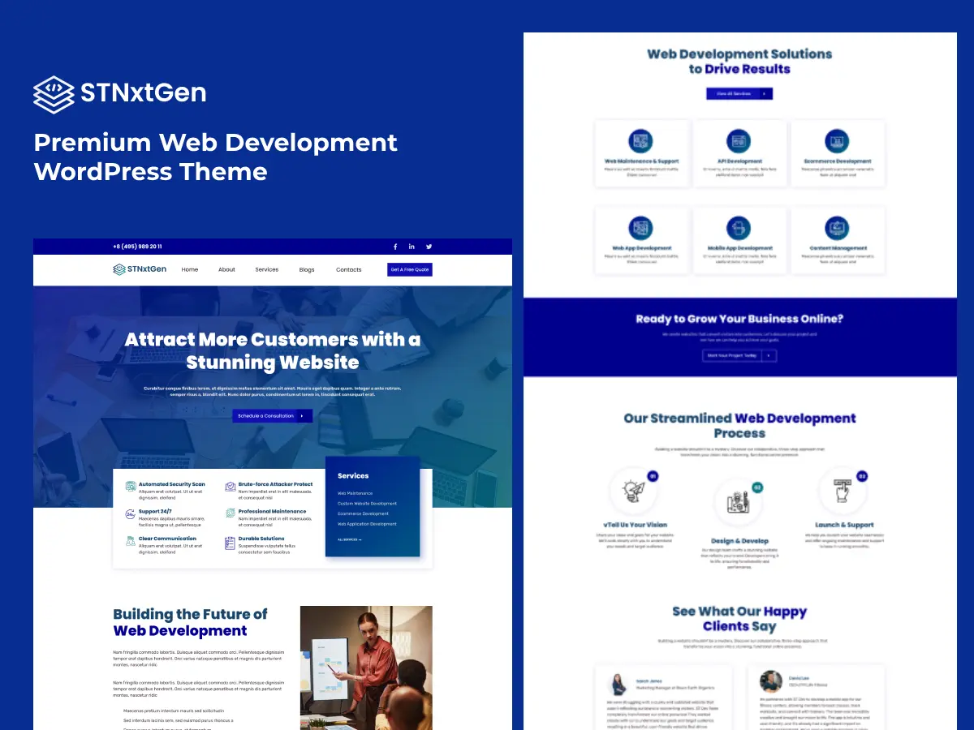Open the About menu item
974x730 pixels.
[226, 269]
